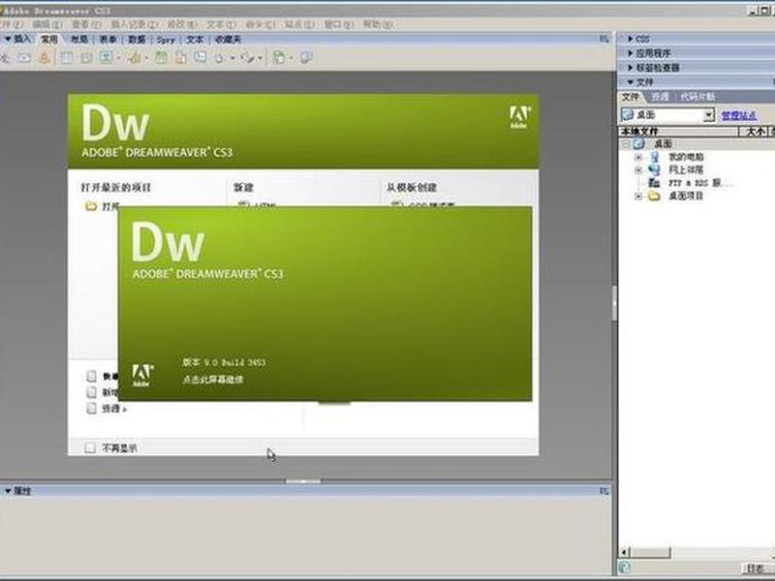Open the 窗口 menu
The width and height of the screenshot is (775, 581).
point(339,24)
